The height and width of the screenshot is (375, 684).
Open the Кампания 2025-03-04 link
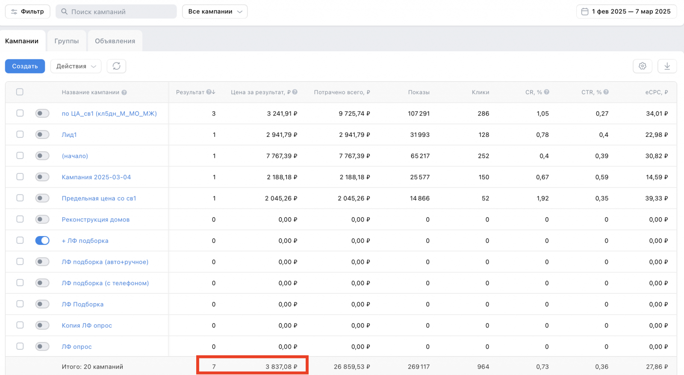pos(96,177)
